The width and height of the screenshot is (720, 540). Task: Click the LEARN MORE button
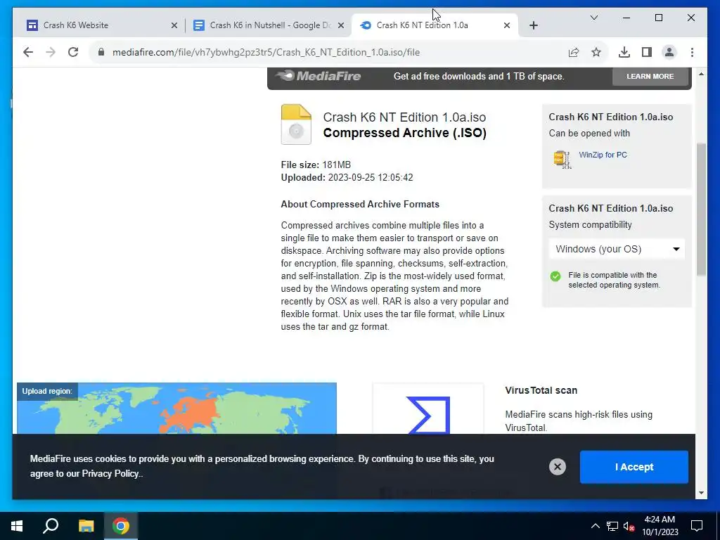650,76
